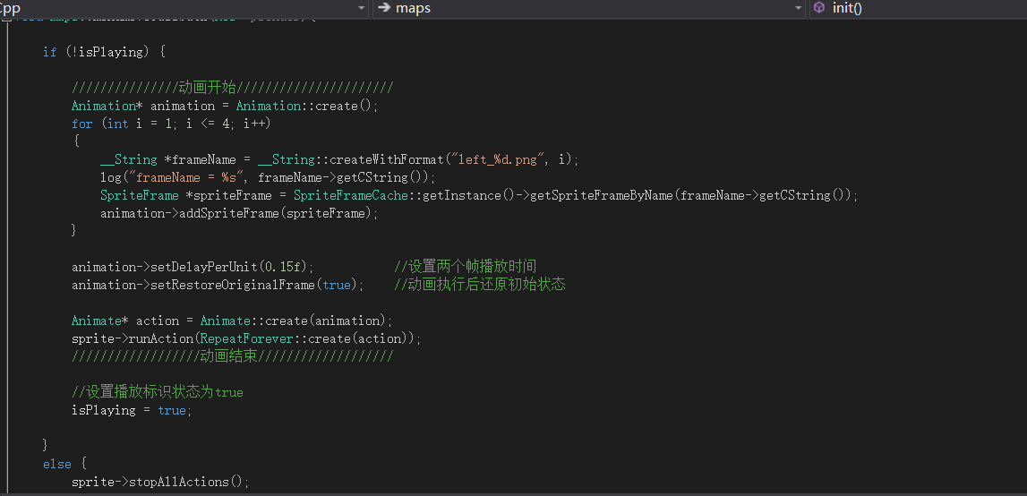Click the 动画开始 comment line
The height and width of the screenshot is (496, 1027).
232,88
